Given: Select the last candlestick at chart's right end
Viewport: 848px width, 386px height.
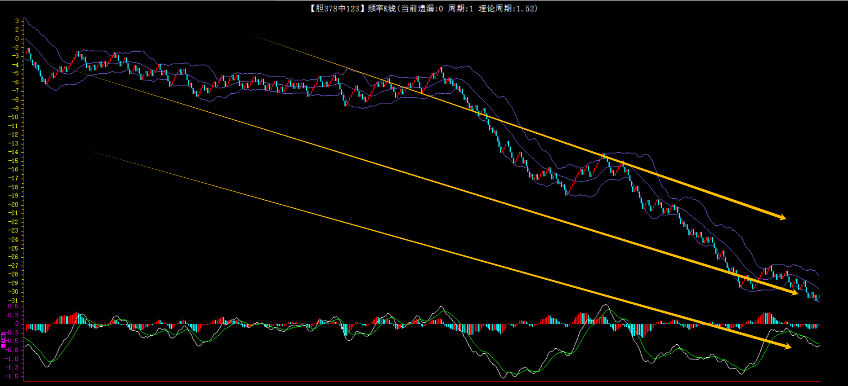Looking at the screenshot, I should point(819,297).
